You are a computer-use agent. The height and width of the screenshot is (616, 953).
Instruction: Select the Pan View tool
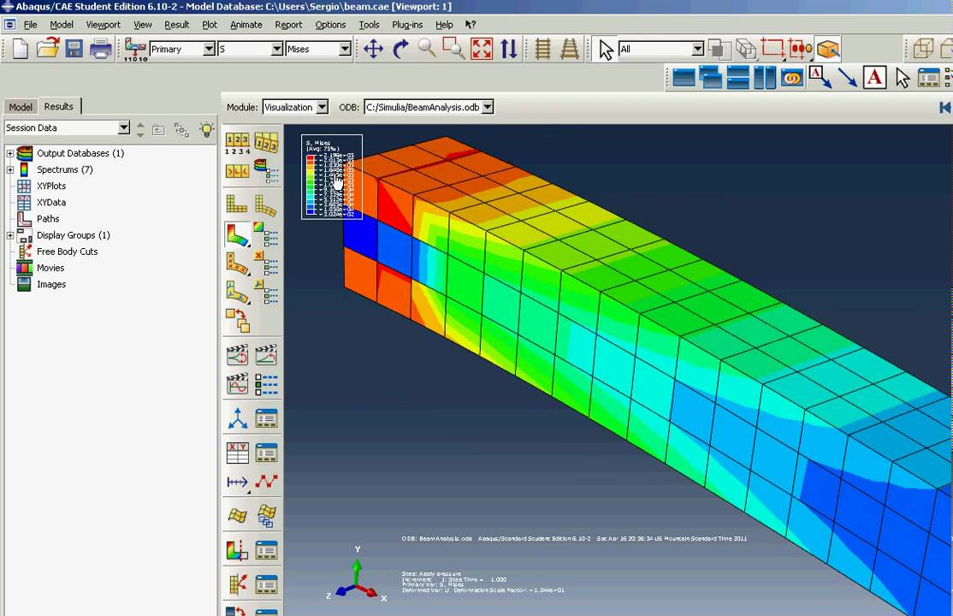pos(373,49)
